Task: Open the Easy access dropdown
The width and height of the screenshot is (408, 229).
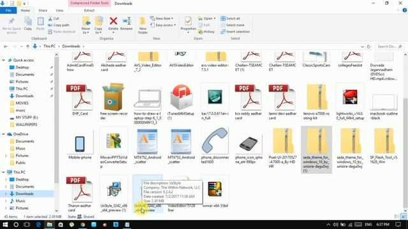Action: click(x=163, y=25)
